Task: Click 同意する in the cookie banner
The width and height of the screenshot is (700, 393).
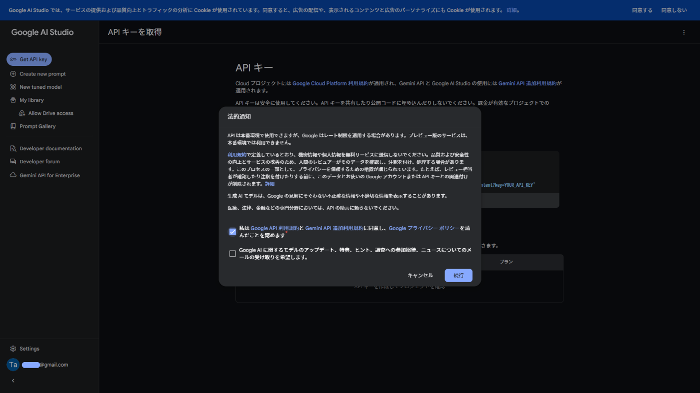Action: pos(642,10)
